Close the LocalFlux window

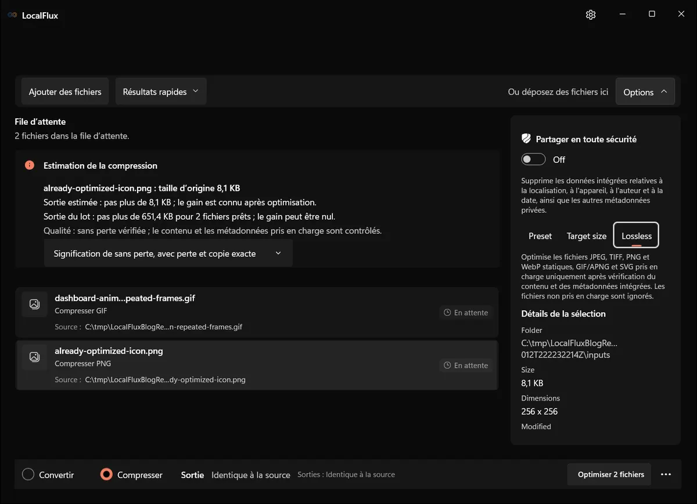(x=681, y=14)
